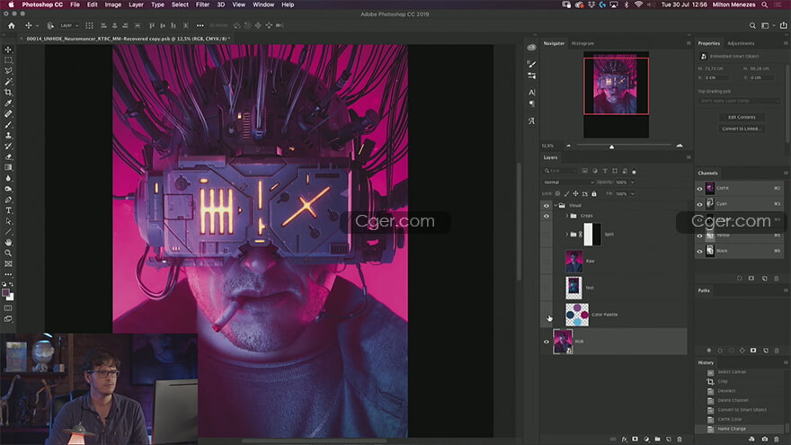Create new group folder icon in Layers
The image size is (791, 445).
(x=657, y=439)
